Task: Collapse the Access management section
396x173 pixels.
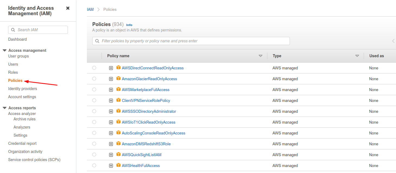Action: click(5, 50)
